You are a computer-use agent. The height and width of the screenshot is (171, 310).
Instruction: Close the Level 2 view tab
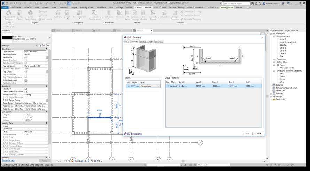(x=151, y=30)
